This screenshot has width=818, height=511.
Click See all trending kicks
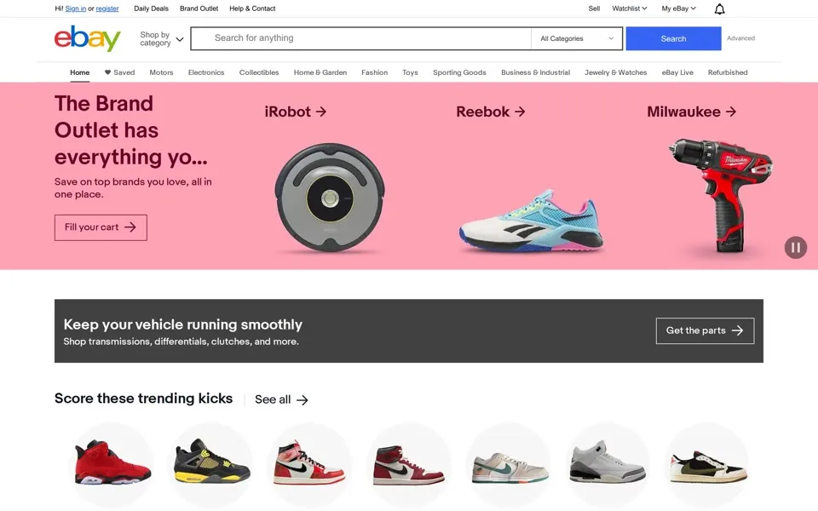pos(281,400)
